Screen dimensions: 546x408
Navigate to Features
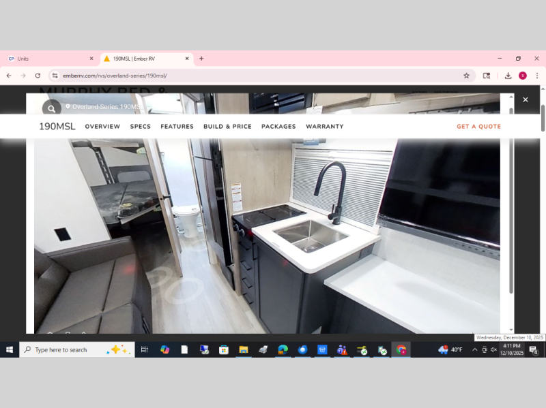click(177, 127)
